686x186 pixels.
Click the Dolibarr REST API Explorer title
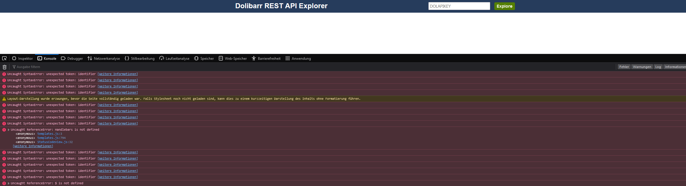pyautogui.click(x=281, y=6)
